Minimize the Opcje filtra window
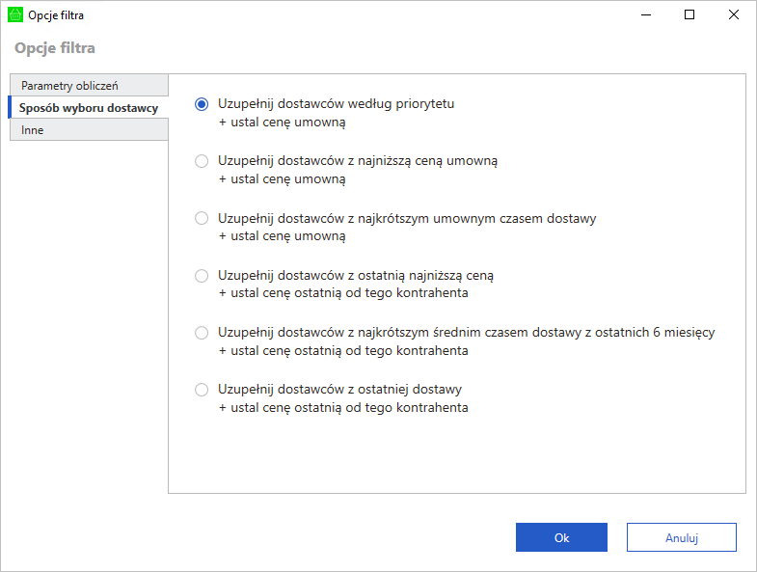Image resolution: width=757 pixels, height=572 pixels. 645,14
